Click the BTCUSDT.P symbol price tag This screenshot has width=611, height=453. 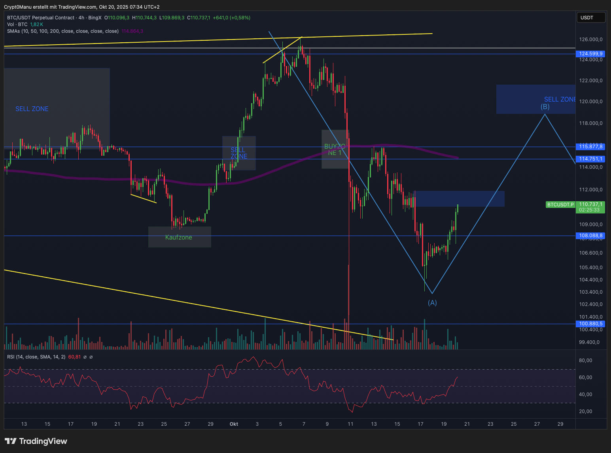click(560, 205)
